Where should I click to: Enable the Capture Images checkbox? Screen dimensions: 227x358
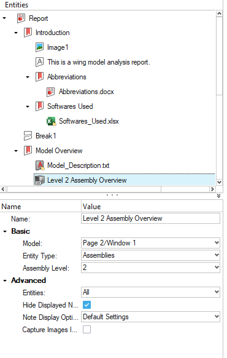coord(87,330)
